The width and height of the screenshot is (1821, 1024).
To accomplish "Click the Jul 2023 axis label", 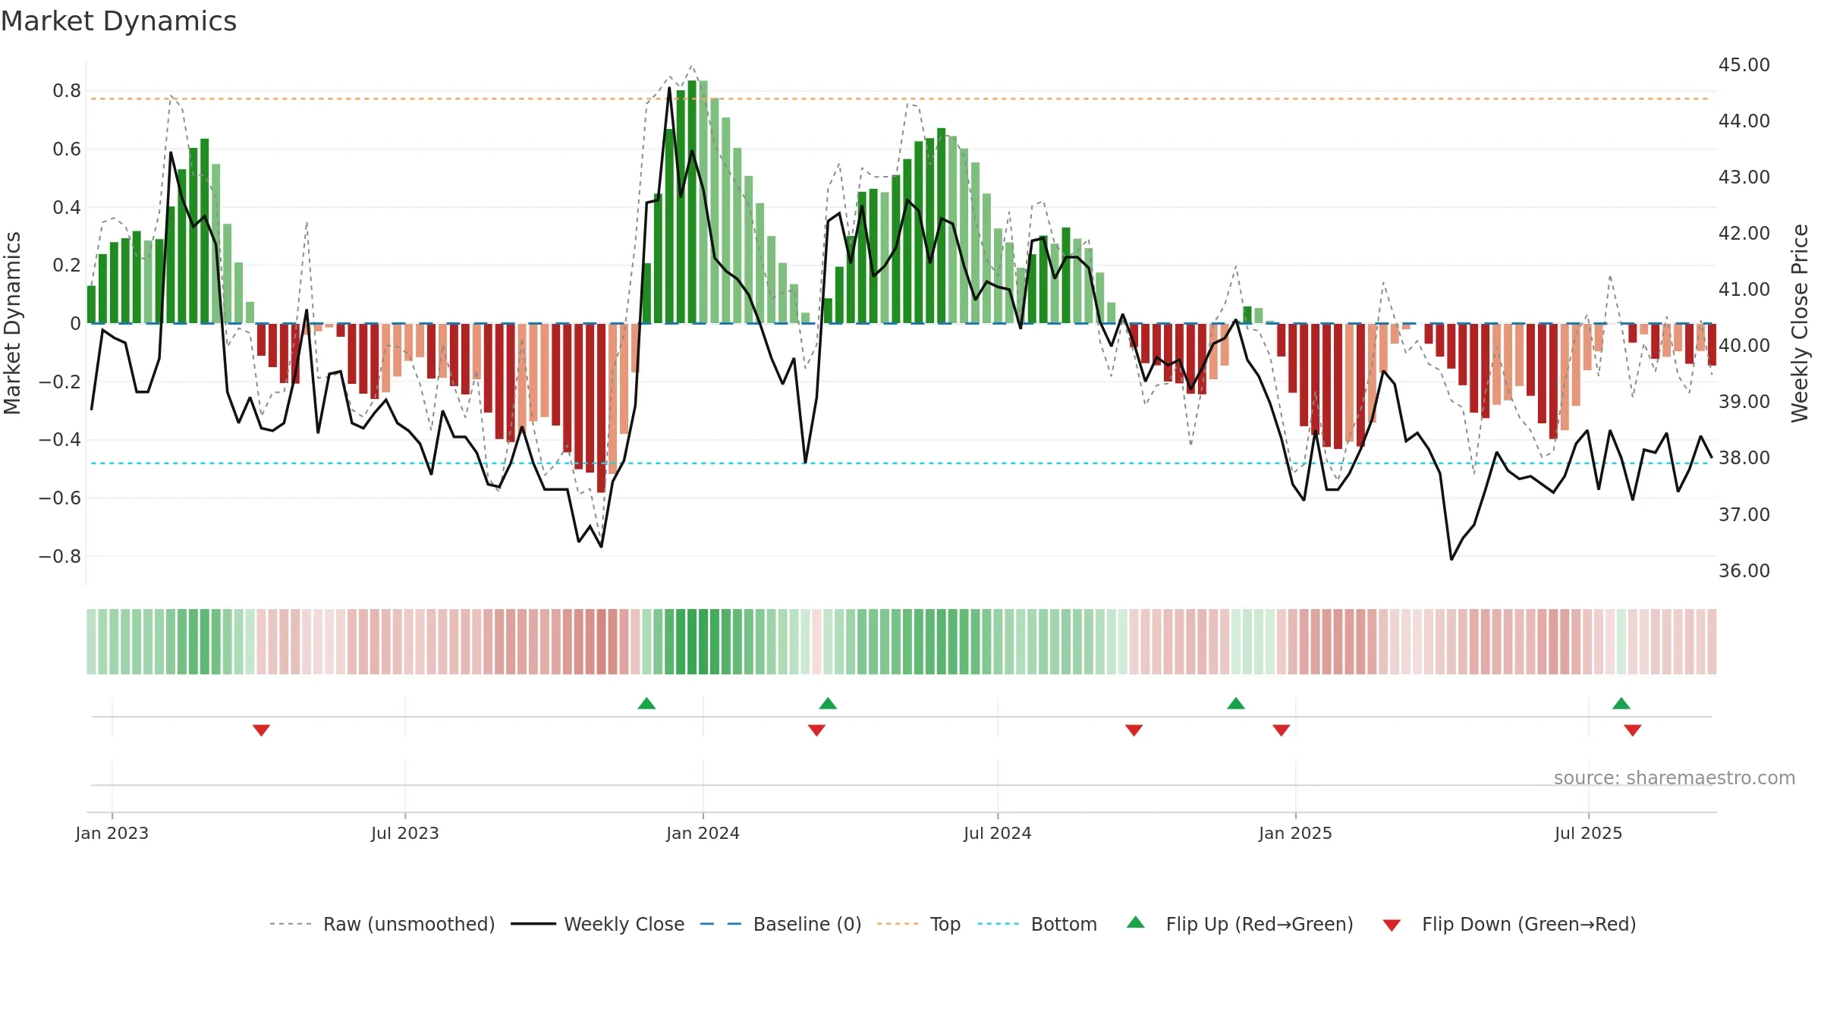I will [x=405, y=833].
